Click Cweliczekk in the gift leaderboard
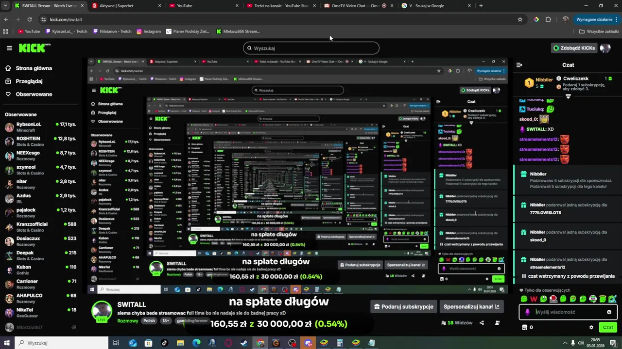This screenshot has height=349, width=622. (x=576, y=79)
